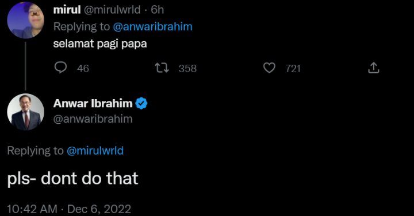Click the gray @anwaribrahim handle below the name
414x216 pixels.
click(x=93, y=119)
